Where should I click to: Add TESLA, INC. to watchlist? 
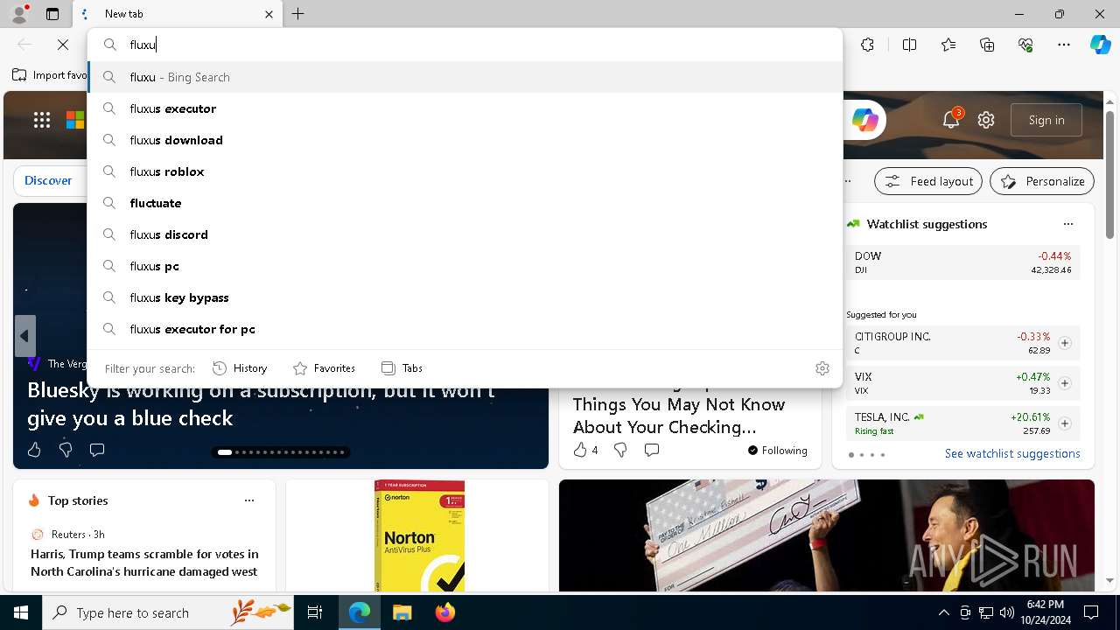pos(1065,423)
